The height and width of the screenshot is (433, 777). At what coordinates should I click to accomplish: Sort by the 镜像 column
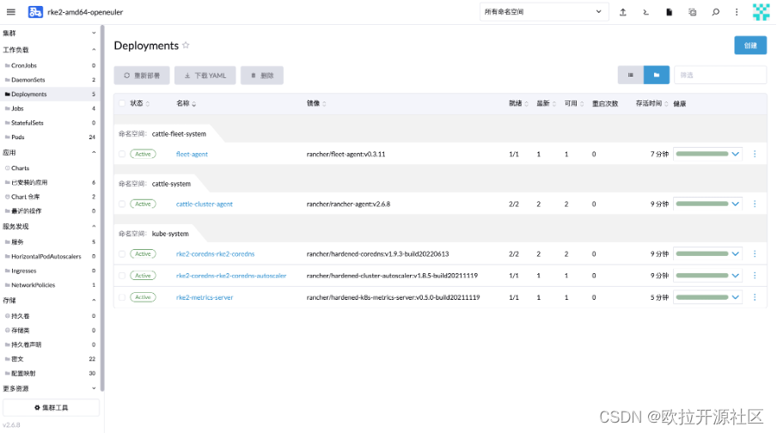316,104
